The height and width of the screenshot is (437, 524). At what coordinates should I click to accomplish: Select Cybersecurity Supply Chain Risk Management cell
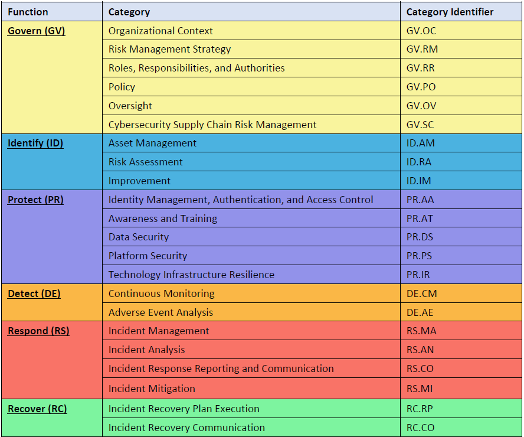pyautogui.click(x=212, y=125)
